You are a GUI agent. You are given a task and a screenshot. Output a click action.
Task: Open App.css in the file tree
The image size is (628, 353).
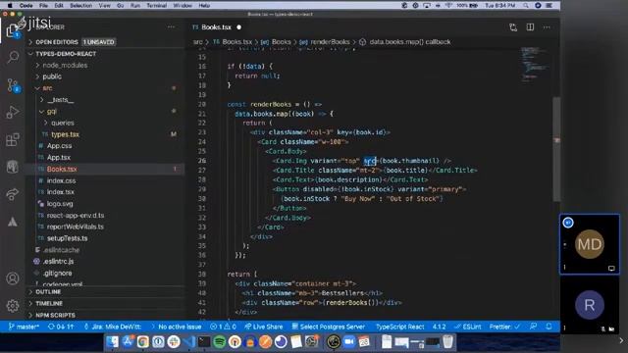pos(59,146)
